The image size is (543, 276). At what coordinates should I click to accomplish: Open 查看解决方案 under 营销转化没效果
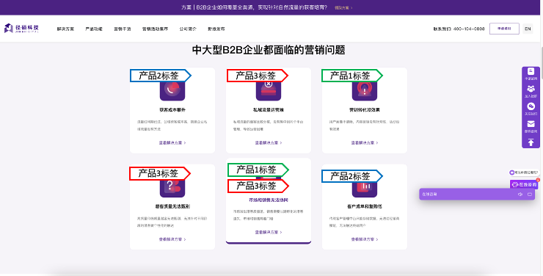(x=364, y=142)
